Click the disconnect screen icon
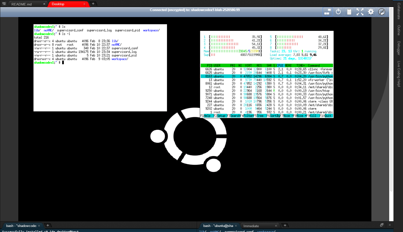 [x=381, y=12]
